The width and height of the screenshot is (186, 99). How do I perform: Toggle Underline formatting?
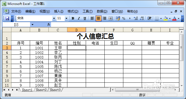(85, 18)
